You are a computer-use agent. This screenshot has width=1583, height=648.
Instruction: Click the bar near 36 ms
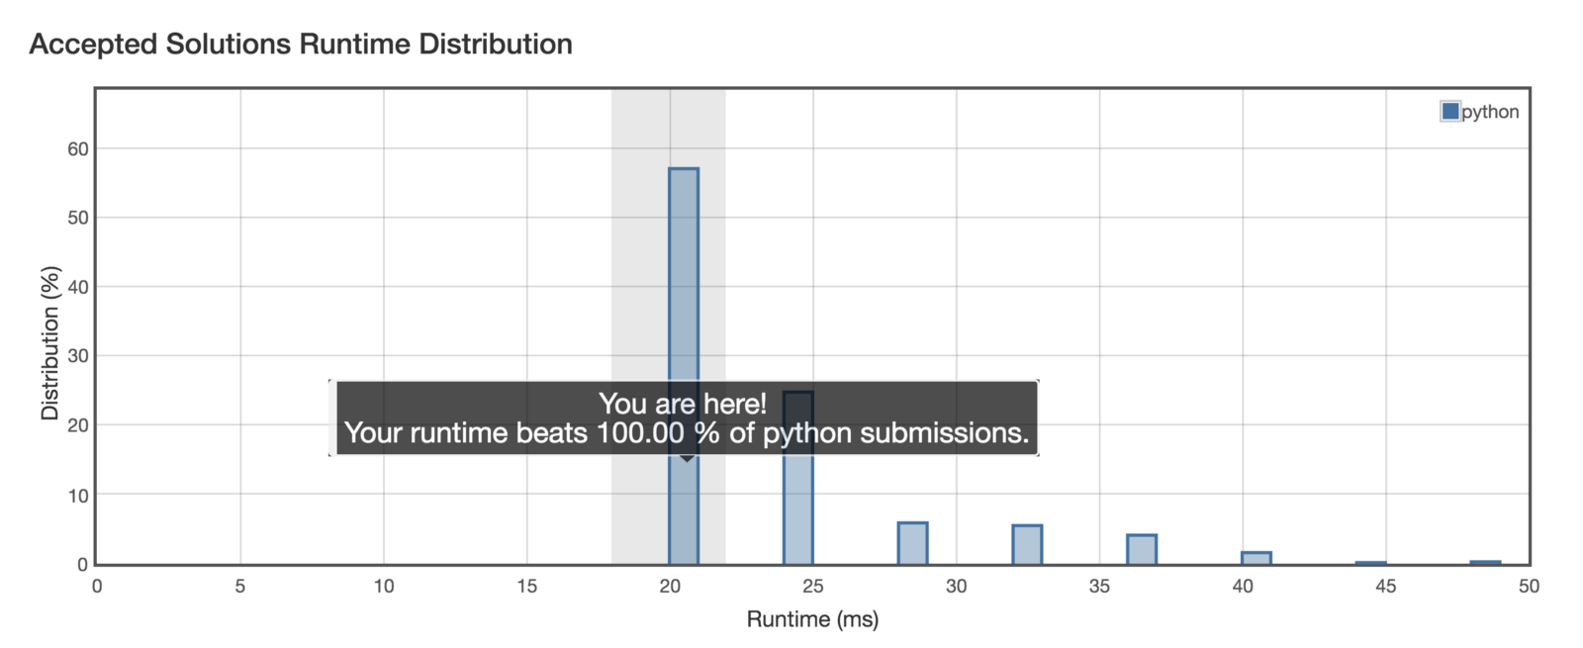pos(1142,549)
